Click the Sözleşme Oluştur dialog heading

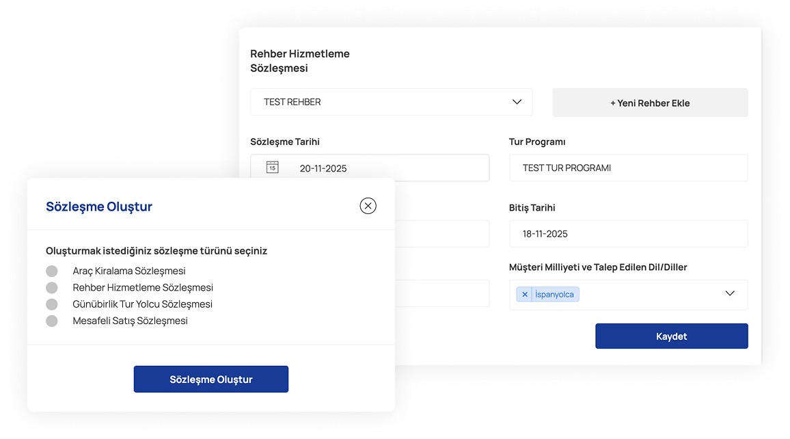click(99, 207)
